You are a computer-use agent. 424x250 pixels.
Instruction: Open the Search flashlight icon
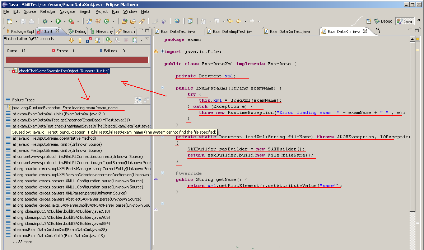[142, 21]
